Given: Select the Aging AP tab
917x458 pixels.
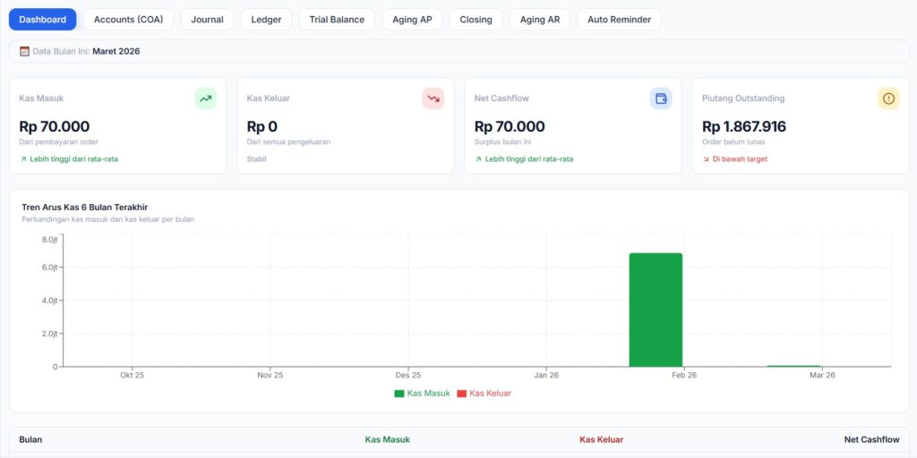Looking at the screenshot, I should click(x=412, y=20).
